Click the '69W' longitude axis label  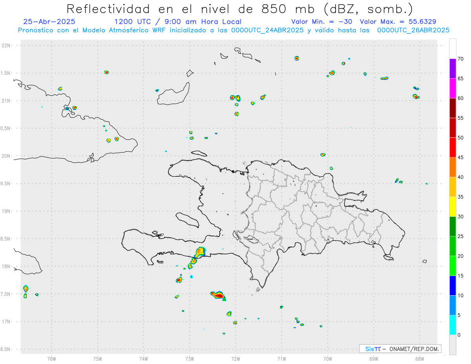pyautogui.click(x=374, y=359)
